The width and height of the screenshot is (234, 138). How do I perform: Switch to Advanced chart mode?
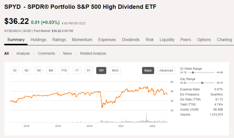(x=166, y=71)
